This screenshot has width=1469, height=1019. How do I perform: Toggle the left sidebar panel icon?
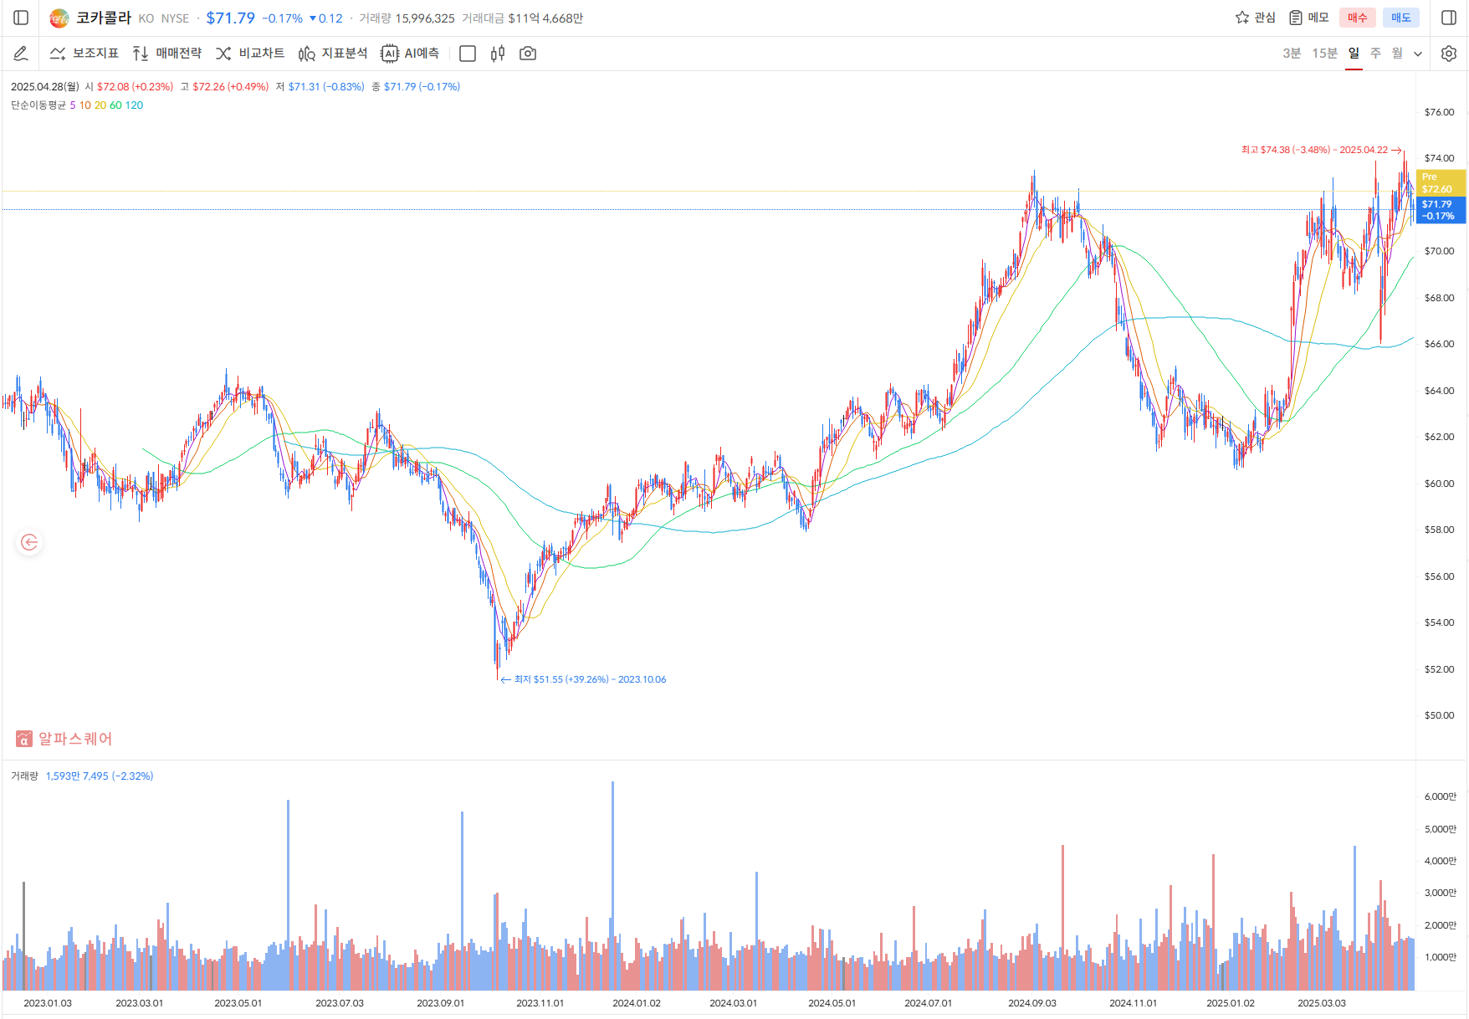(22, 18)
